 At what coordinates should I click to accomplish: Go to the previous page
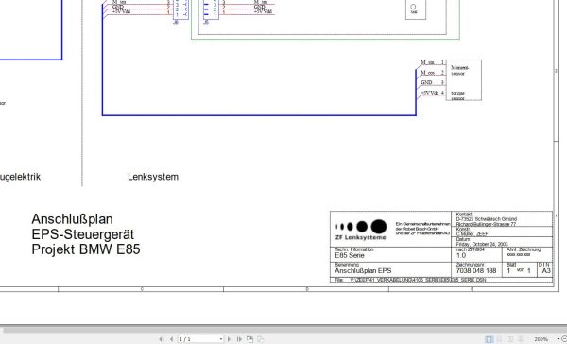pyautogui.click(x=171, y=339)
